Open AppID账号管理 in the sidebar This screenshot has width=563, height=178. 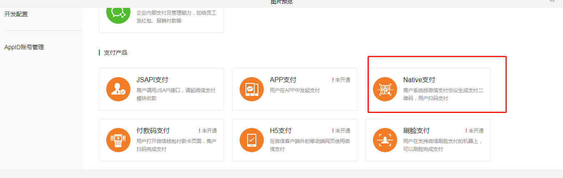pos(24,47)
